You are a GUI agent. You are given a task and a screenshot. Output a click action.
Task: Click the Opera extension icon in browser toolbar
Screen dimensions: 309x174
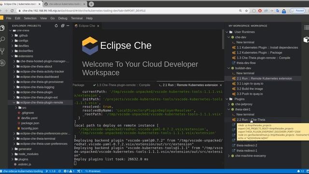260,11
